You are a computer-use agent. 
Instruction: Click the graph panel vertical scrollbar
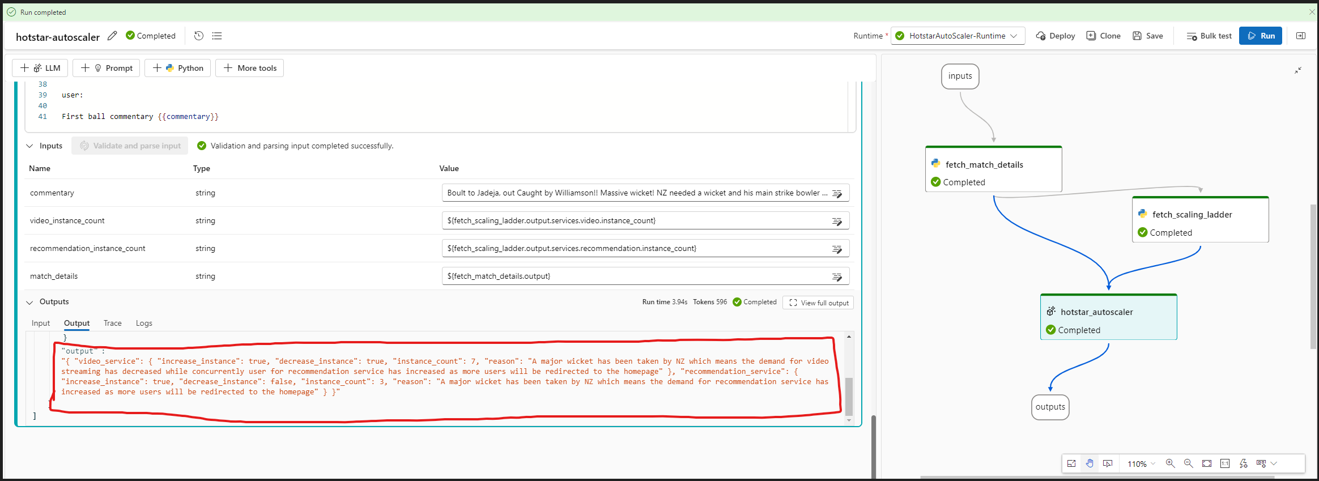click(1313, 276)
